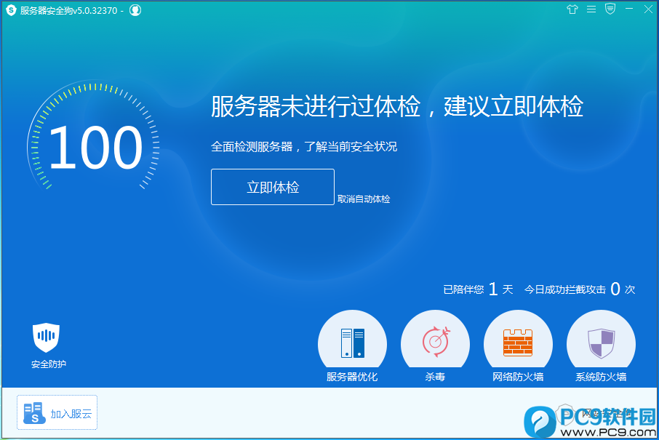Open the main menu hamburger icon
The image size is (659, 440).
[591, 9]
